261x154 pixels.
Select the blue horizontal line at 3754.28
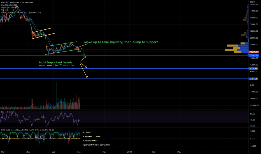[x=124, y=79]
